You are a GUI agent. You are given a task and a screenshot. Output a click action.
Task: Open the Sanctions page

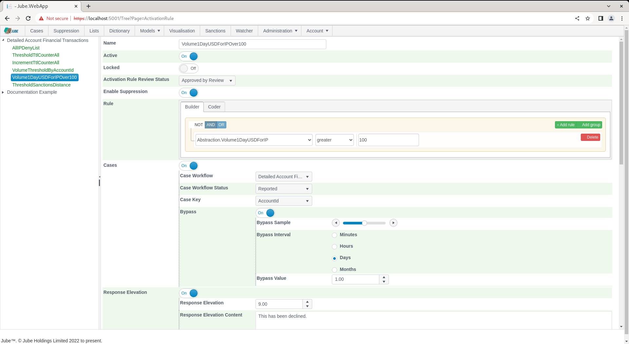215,31
